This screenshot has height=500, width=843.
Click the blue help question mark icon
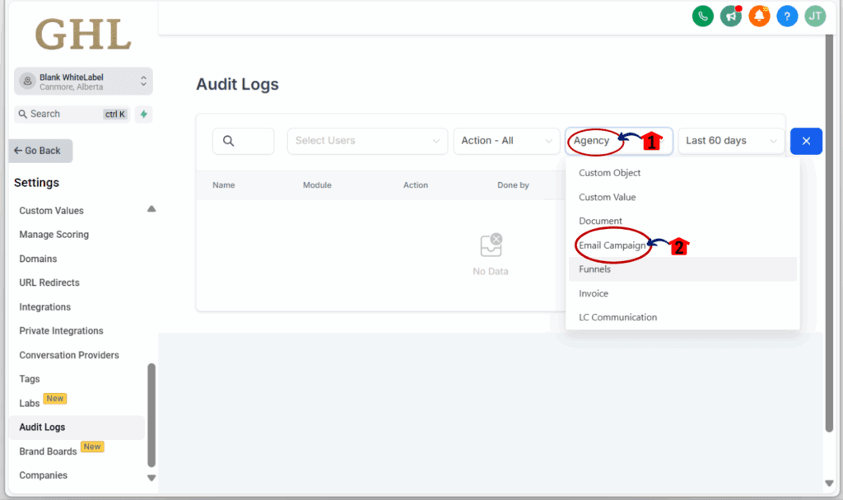787,16
